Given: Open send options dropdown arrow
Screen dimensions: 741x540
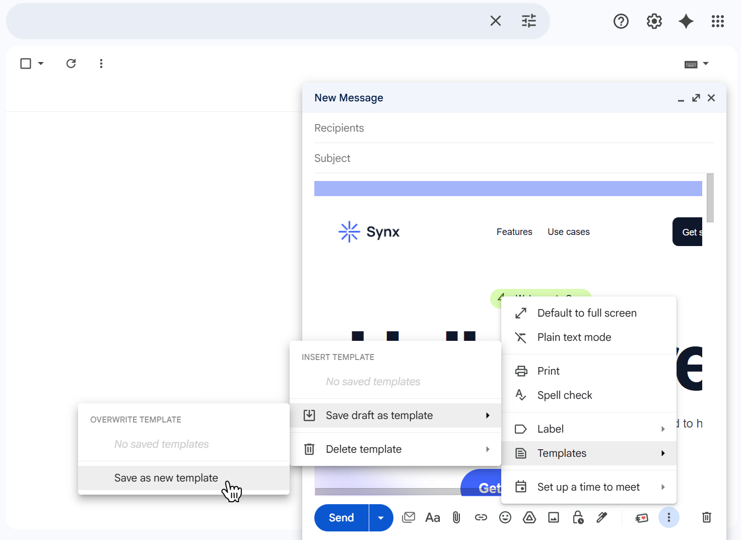Looking at the screenshot, I should point(381,518).
